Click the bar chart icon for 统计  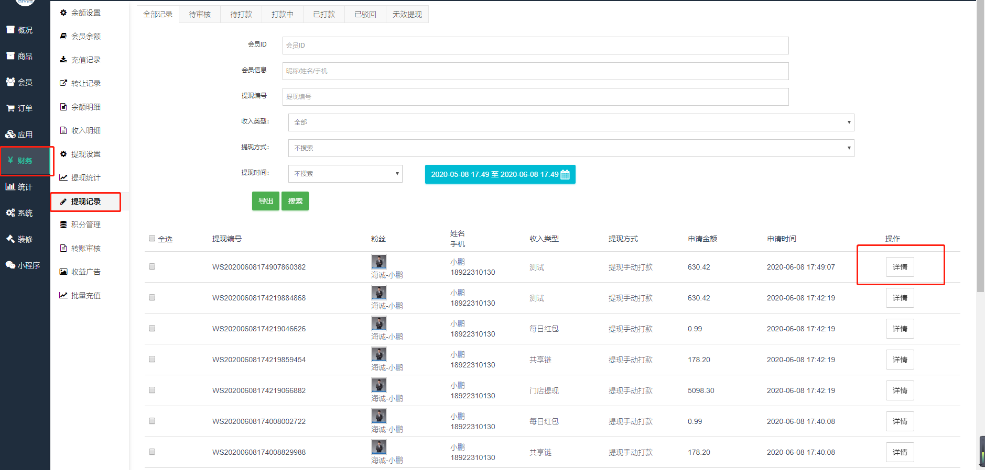[10, 186]
